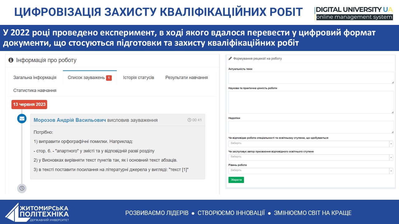
Task: Focus the 'Наукова та практична цінність роботи' field
Action: pos(311,102)
